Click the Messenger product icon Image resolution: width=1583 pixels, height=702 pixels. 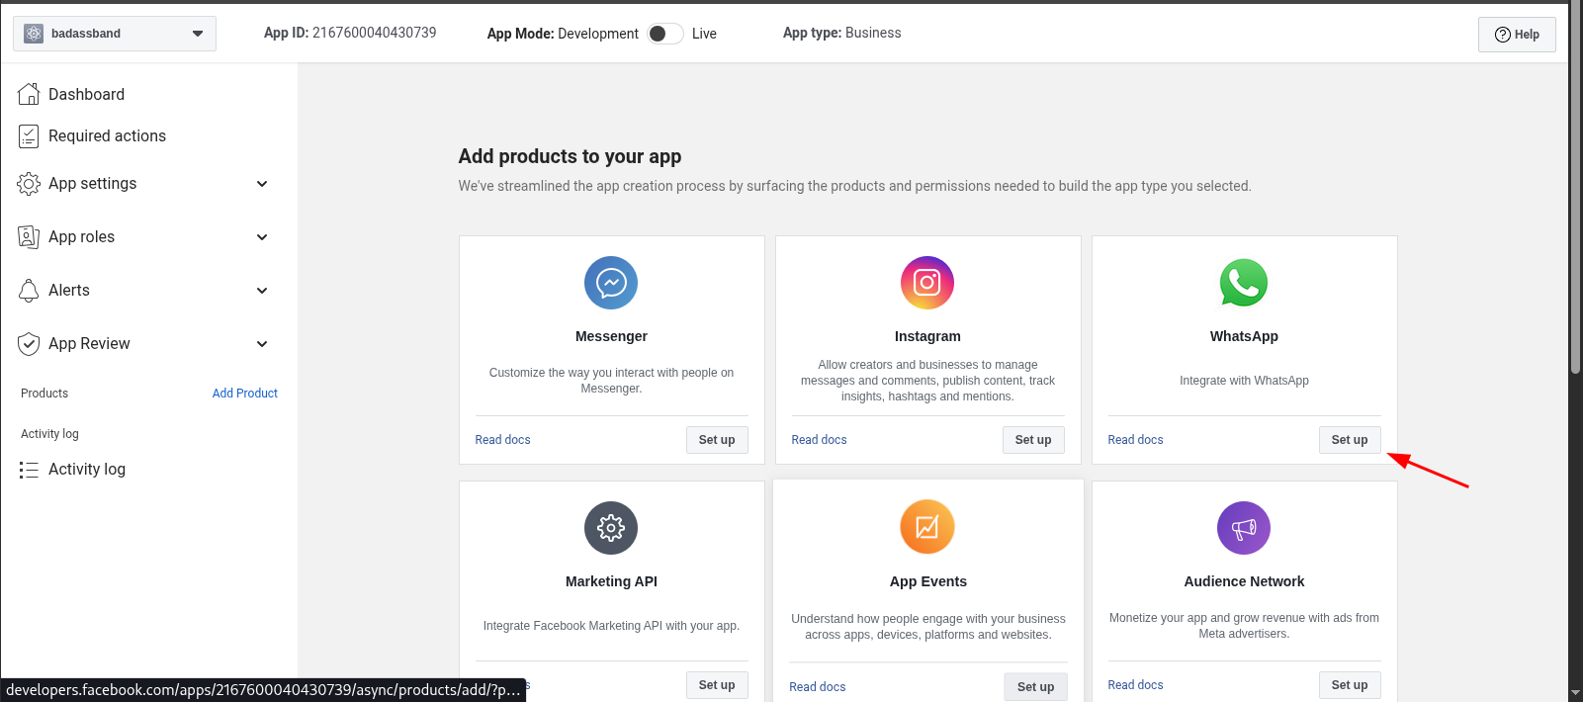coord(611,283)
